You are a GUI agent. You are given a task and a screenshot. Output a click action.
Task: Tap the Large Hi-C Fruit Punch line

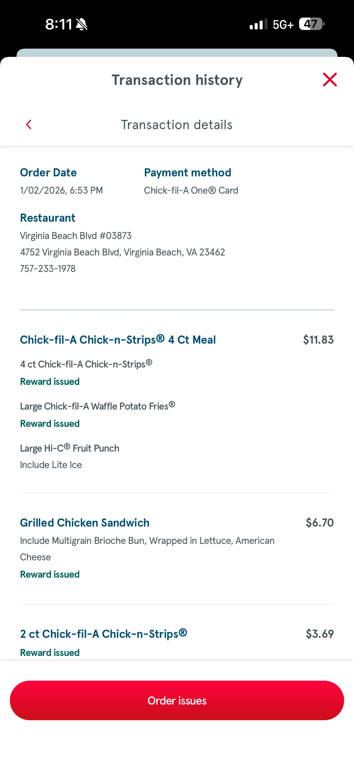pyautogui.click(x=69, y=448)
